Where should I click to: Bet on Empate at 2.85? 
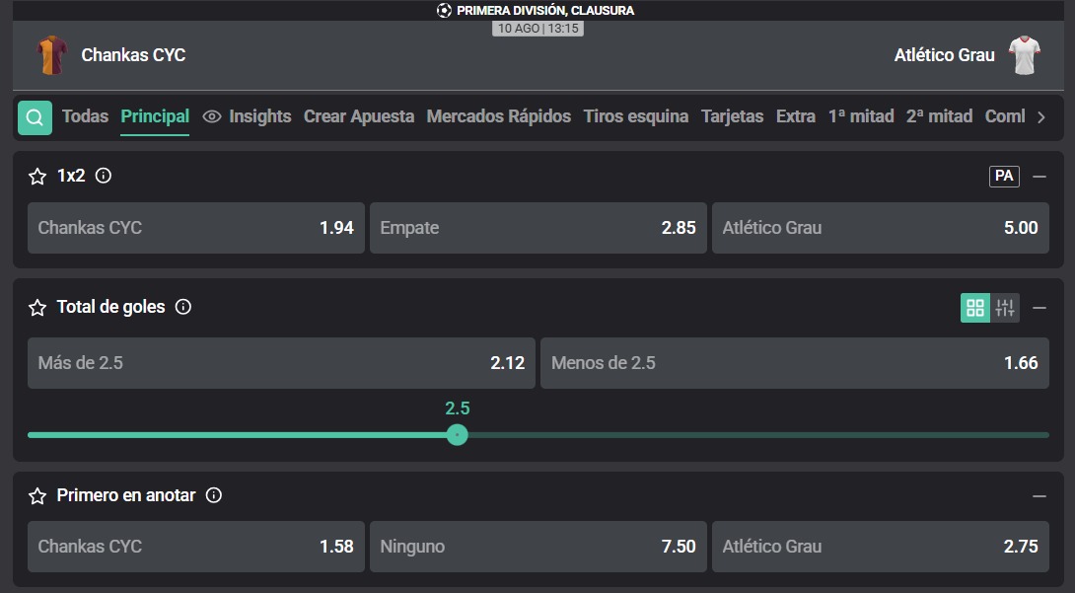click(538, 228)
